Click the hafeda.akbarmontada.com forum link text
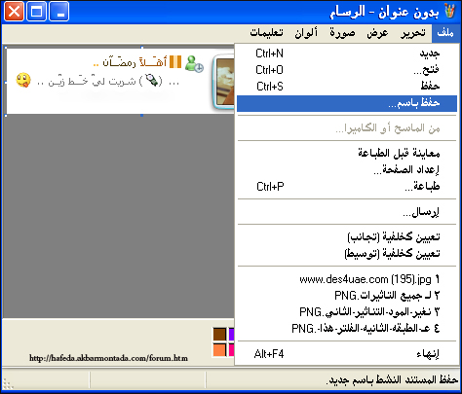This screenshot has height=394, width=462. [108, 358]
